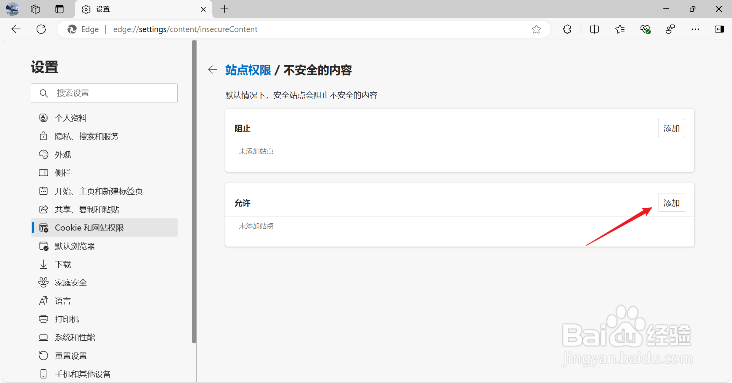This screenshot has height=383, width=732.
Task: Switch to Cookie 和网站权限 section
Action: pyautogui.click(x=89, y=228)
